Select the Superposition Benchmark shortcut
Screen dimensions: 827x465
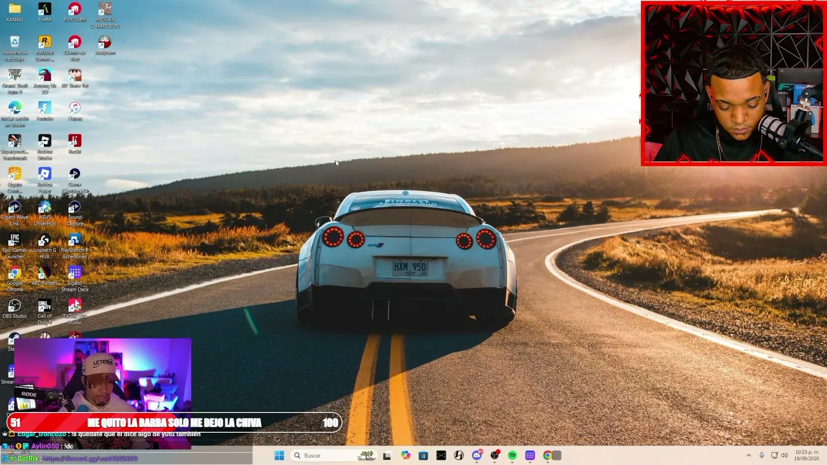click(x=14, y=147)
